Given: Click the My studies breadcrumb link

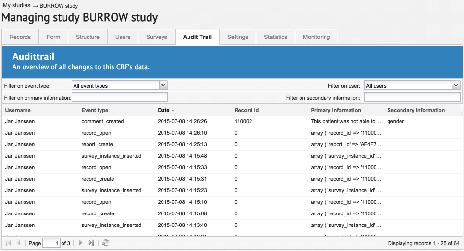Looking at the screenshot, I should 17,5.
